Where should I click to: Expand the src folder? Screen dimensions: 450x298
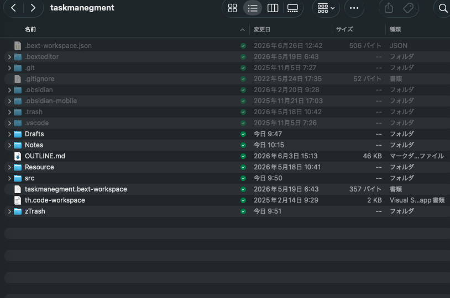[x=9, y=178]
